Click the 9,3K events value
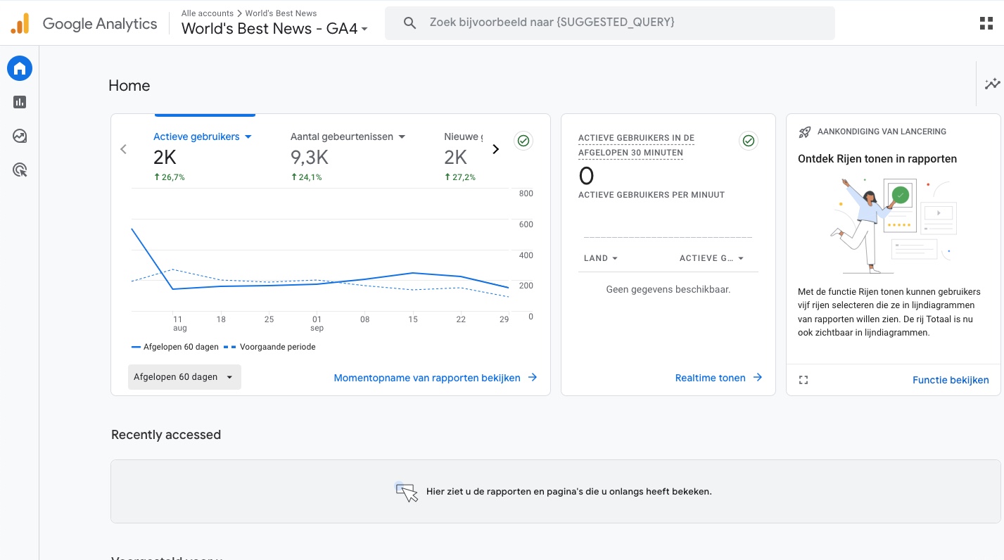 coord(310,158)
